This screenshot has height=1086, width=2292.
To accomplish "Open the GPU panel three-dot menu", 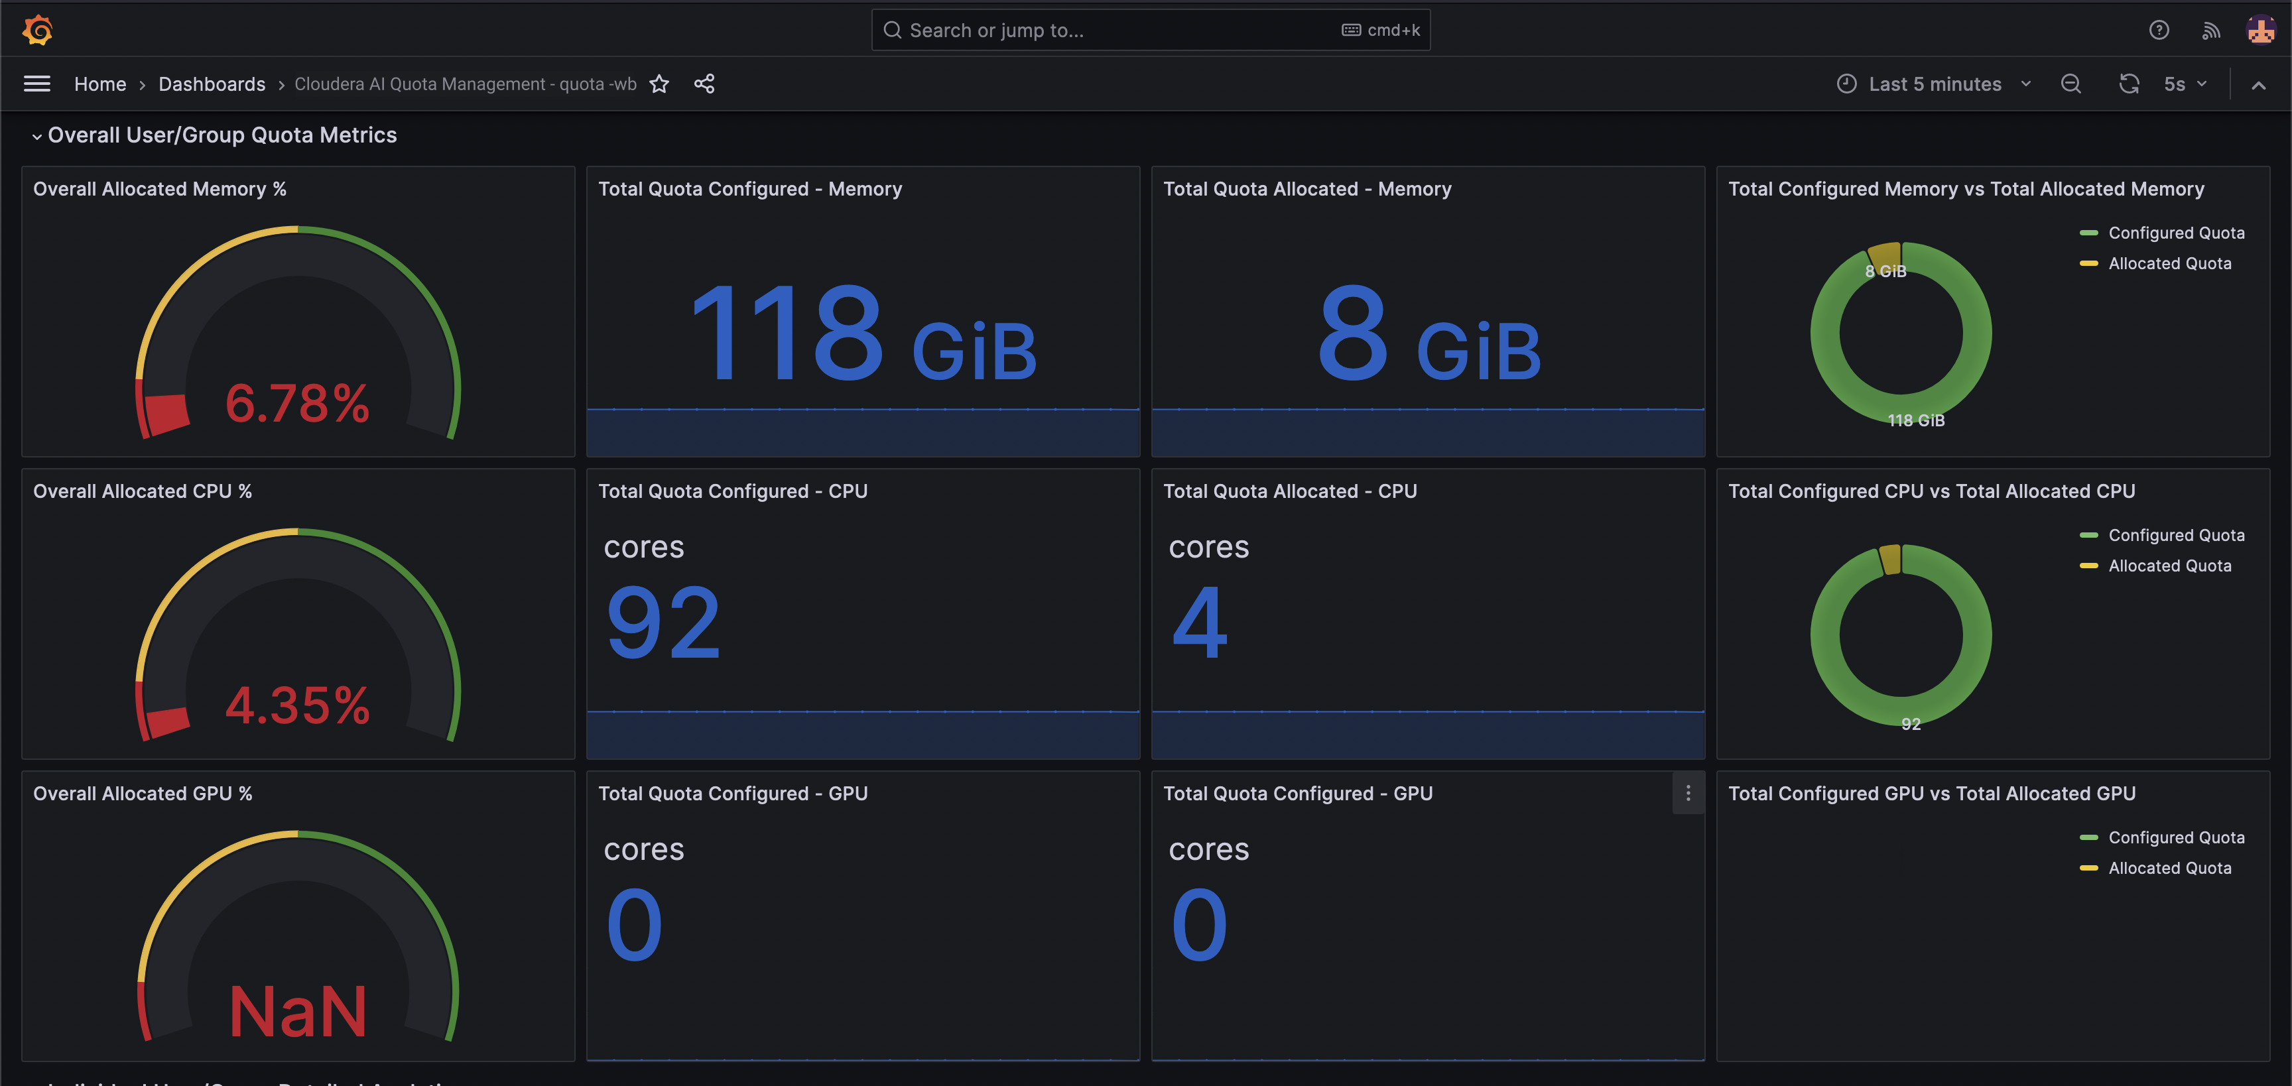I will coord(1688,792).
